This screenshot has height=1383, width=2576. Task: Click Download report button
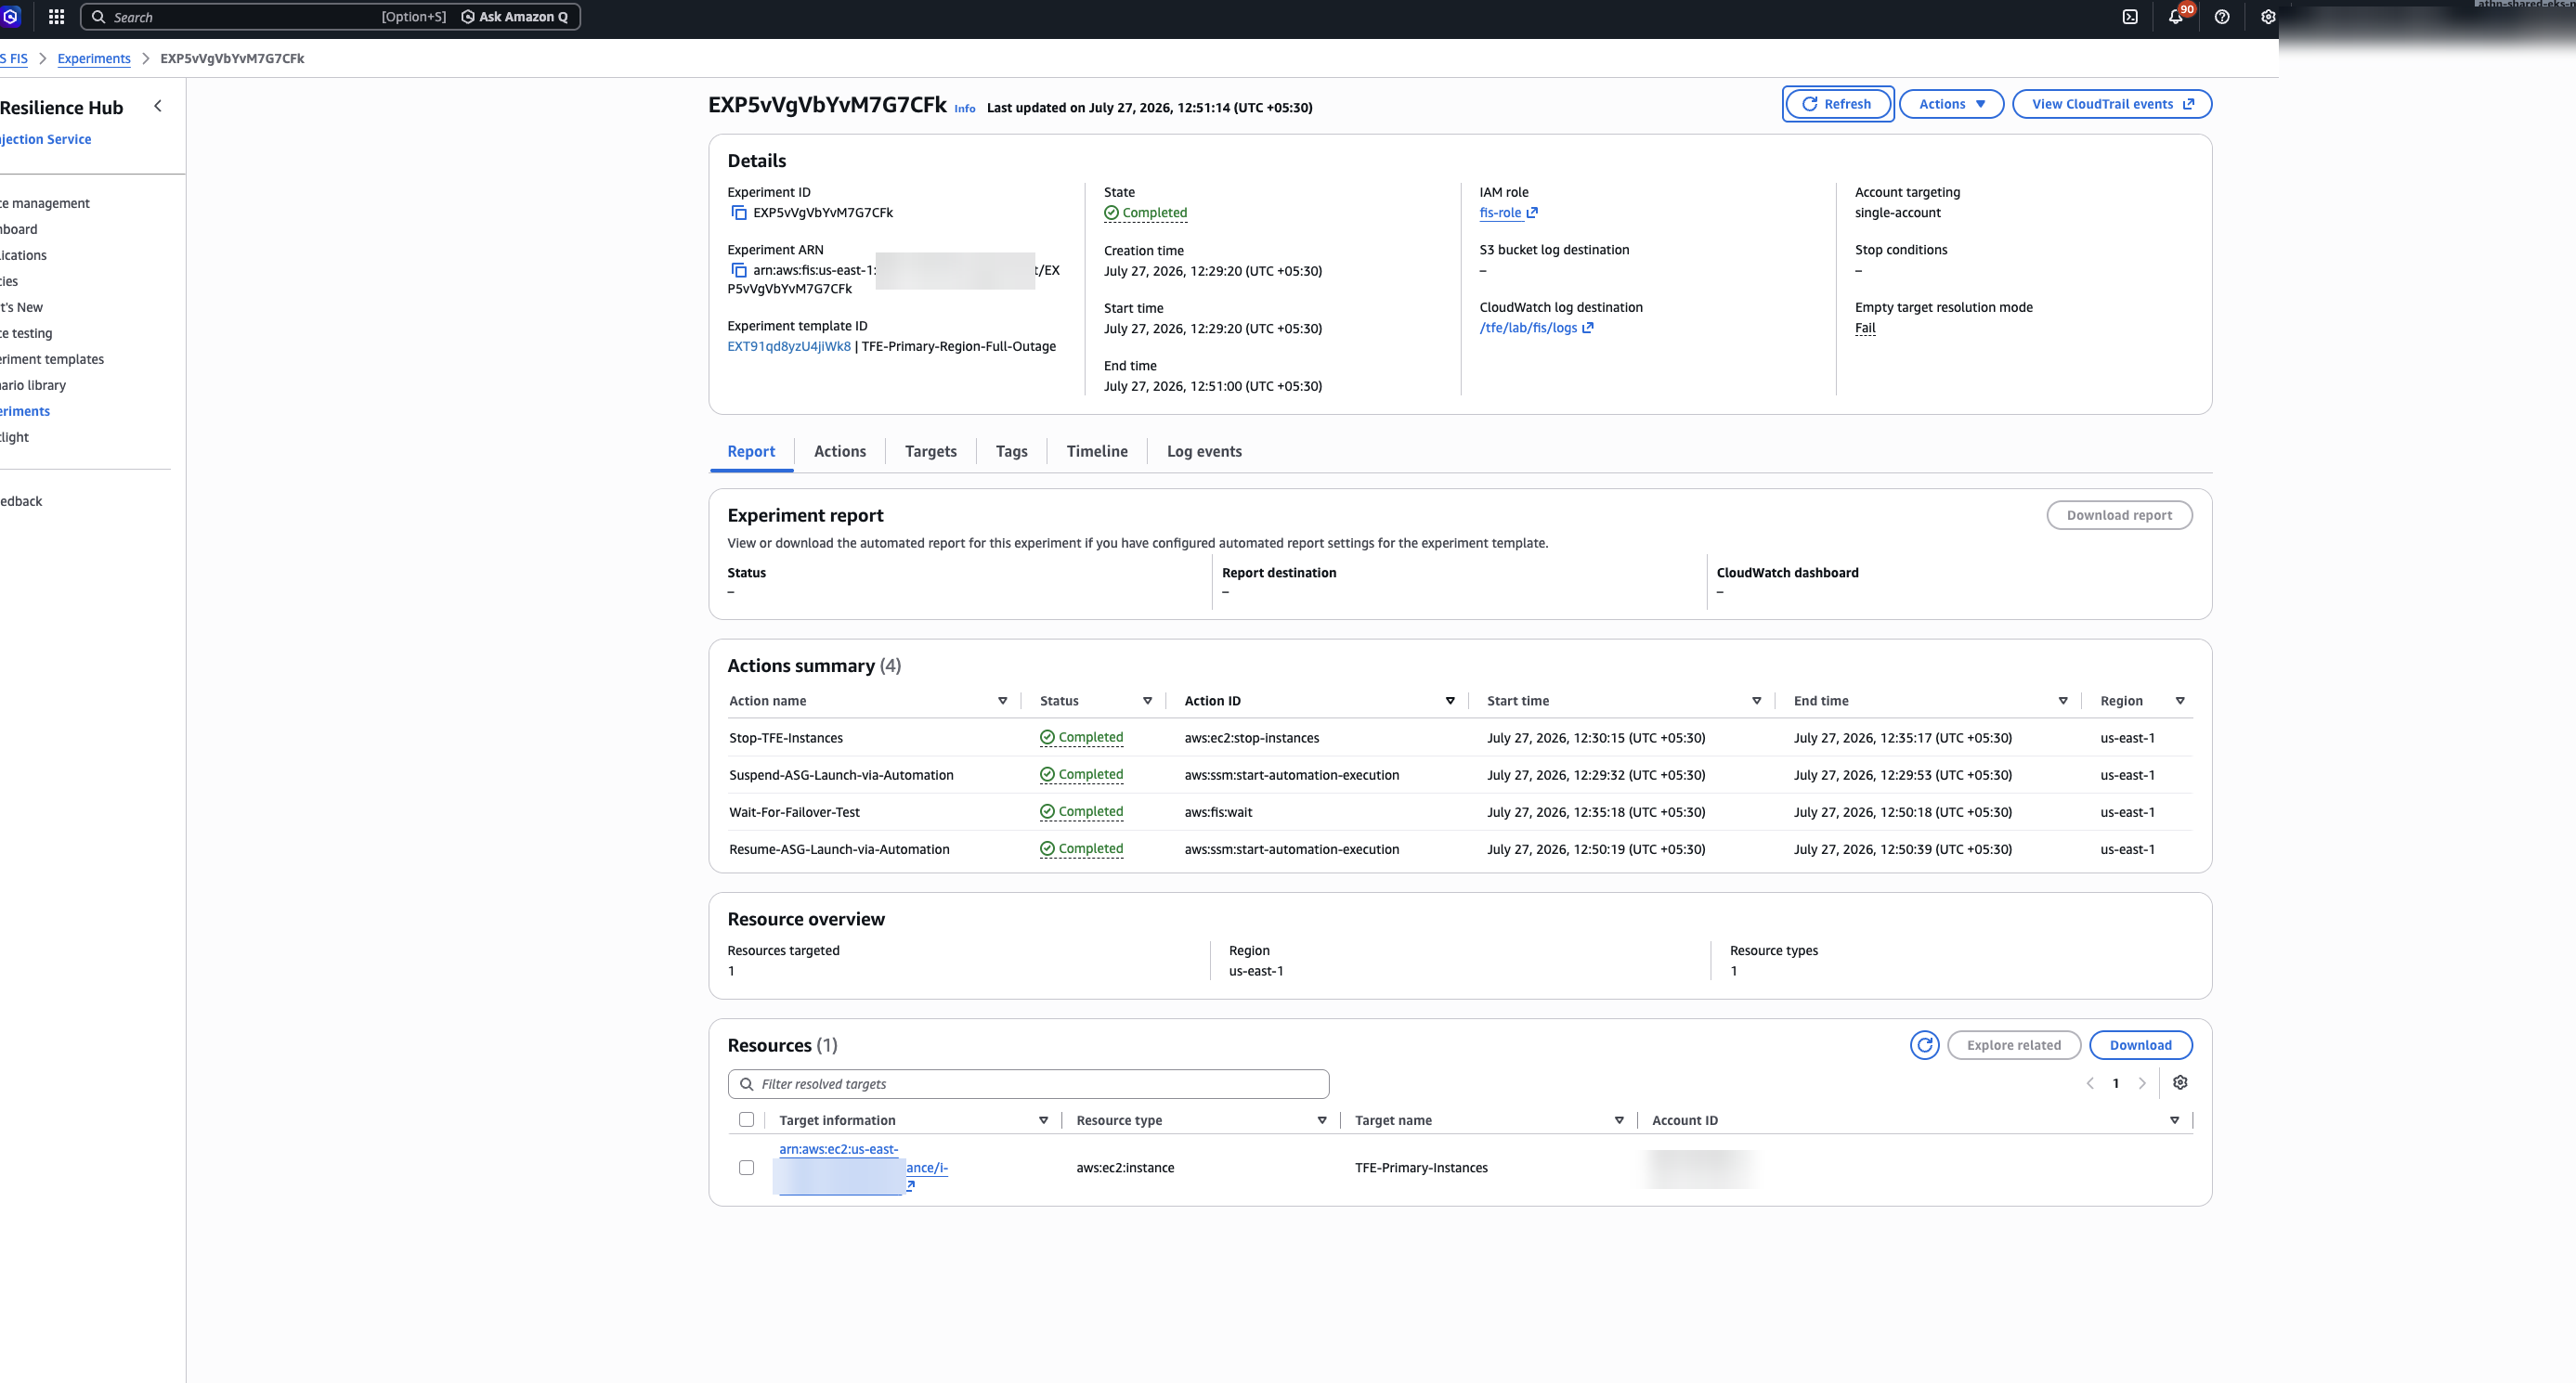click(2119, 516)
